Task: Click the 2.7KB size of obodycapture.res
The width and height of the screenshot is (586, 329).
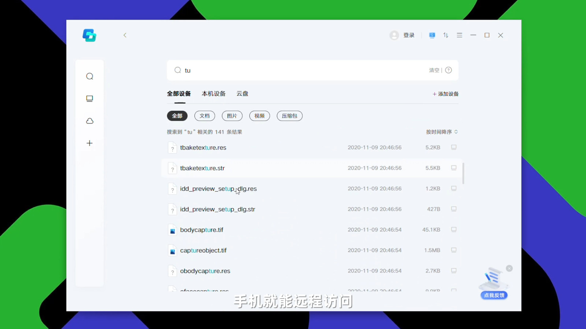Action: (433, 271)
